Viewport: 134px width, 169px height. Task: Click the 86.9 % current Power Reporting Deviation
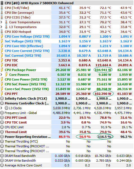(x=64, y=137)
